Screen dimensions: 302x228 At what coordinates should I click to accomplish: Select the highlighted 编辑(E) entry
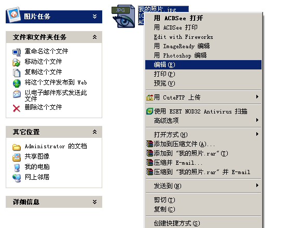(203, 65)
